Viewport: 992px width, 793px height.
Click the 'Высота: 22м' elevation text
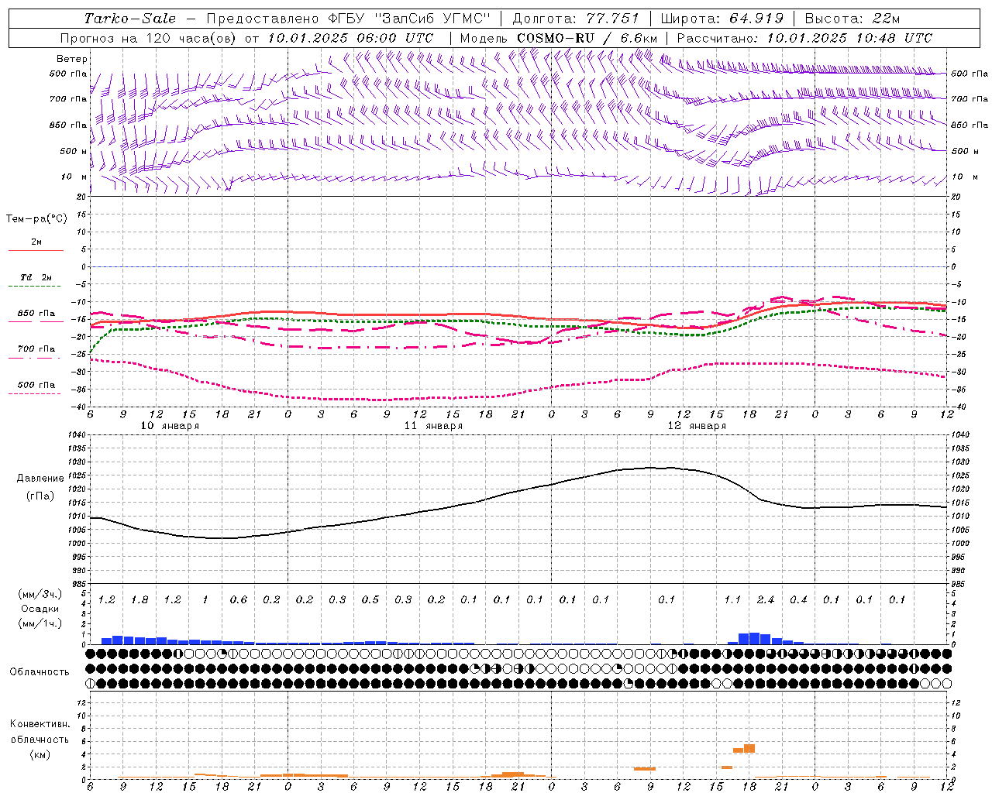(x=852, y=19)
